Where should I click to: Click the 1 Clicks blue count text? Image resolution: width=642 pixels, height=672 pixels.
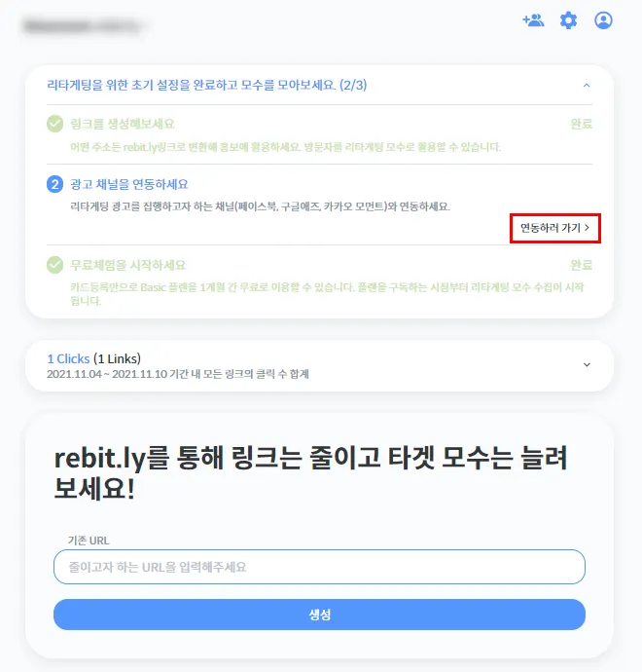68,358
